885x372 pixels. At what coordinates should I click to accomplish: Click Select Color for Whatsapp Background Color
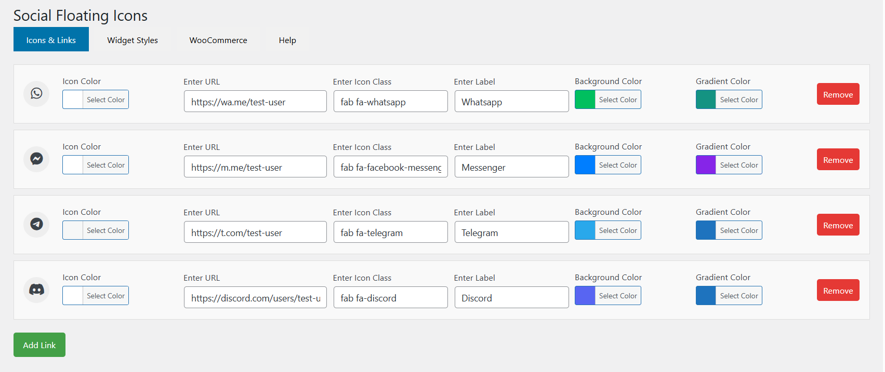point(618,100)
